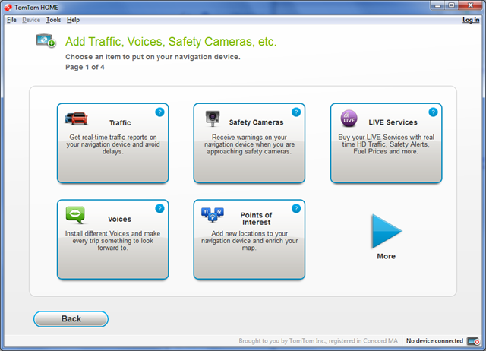Image resolution: width=486 pixels, height=351 pixels.
Task: Click the Points of Interest icon
Action: [x=213, y=214]
